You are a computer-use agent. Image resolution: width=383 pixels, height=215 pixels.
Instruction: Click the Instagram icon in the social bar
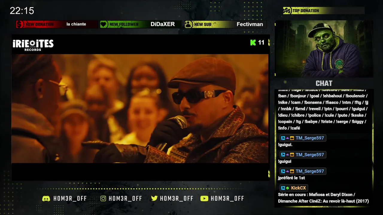pos(103,199)
